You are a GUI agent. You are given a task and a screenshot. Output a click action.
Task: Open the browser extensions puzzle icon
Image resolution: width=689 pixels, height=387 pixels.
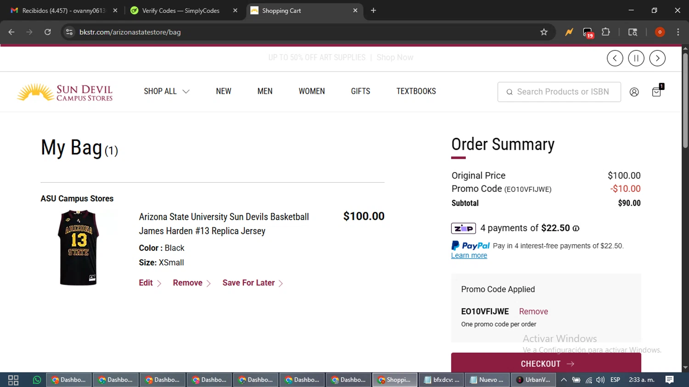[x=606, y=32]
